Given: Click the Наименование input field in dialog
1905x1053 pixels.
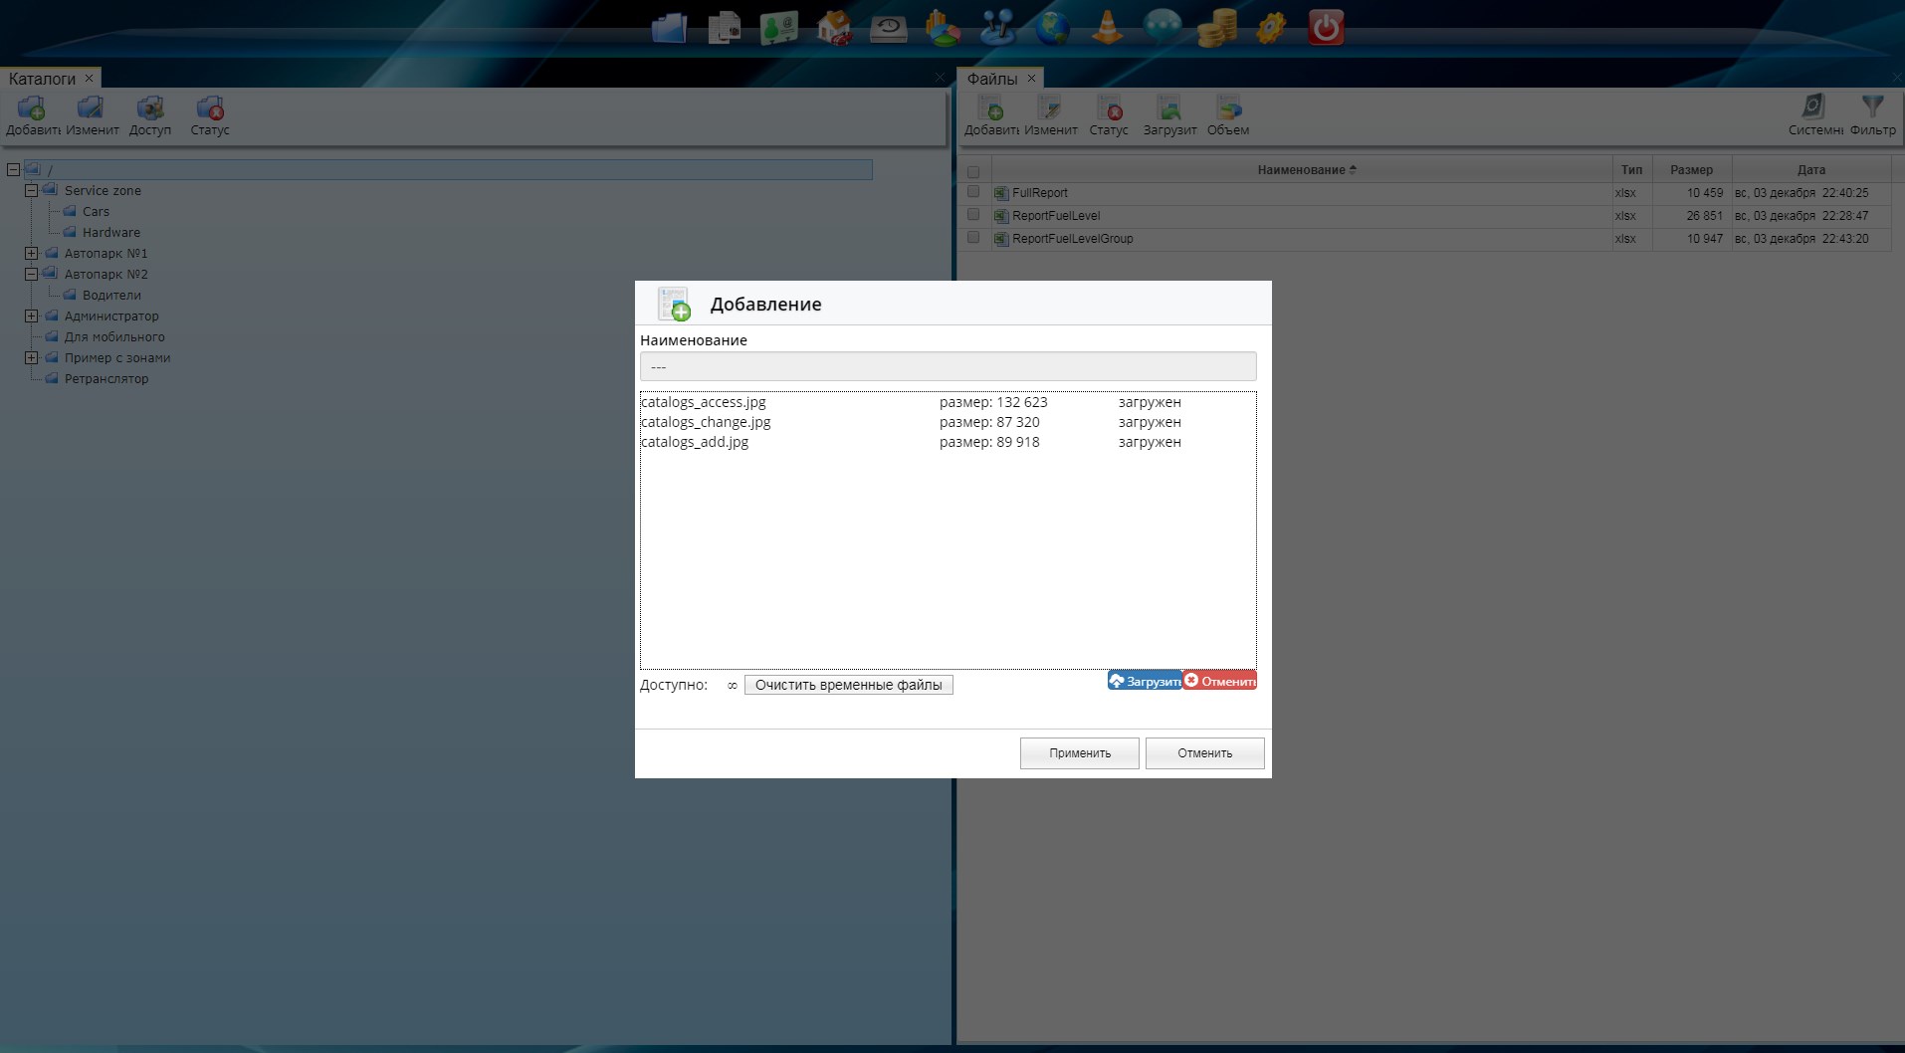Looking at the screenshot, I should (948, 366).
